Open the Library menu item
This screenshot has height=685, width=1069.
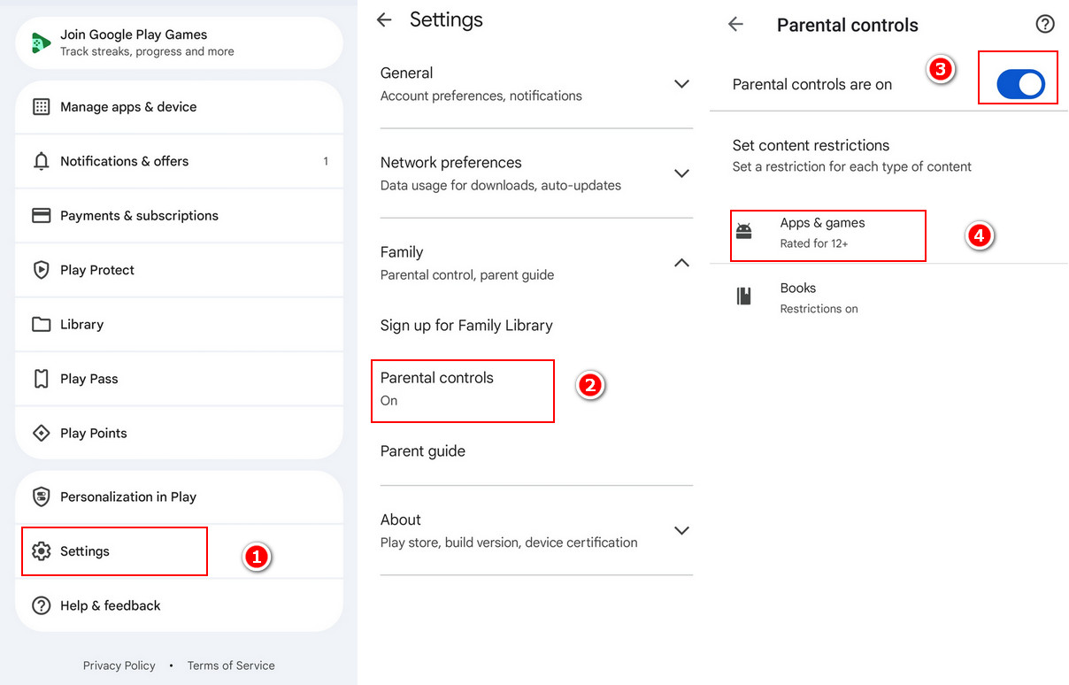179,325
